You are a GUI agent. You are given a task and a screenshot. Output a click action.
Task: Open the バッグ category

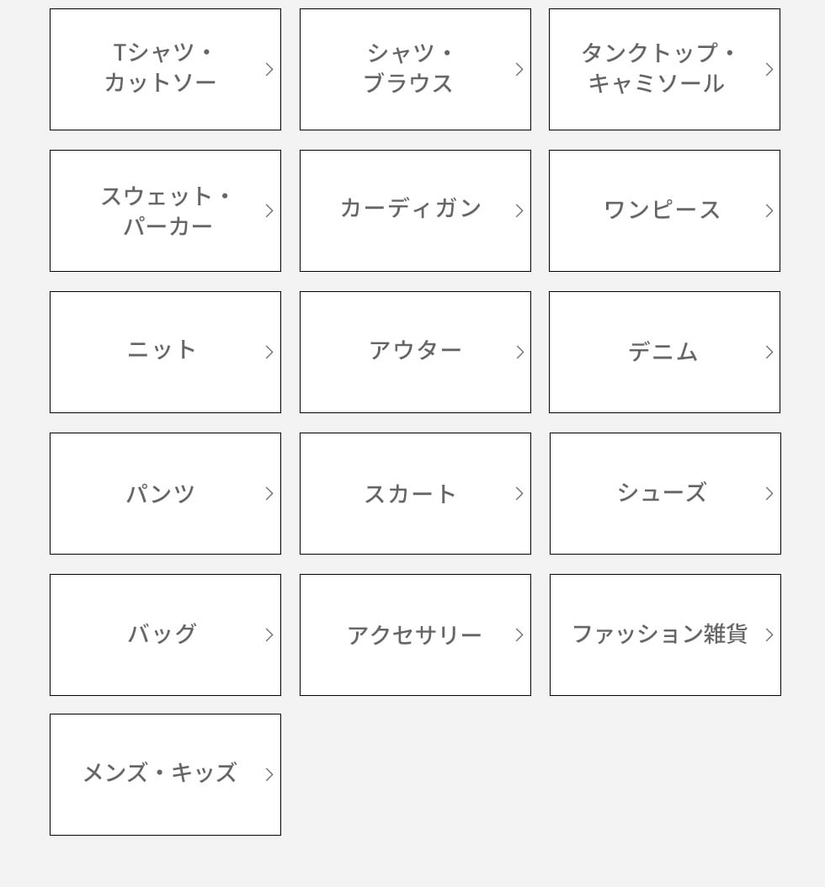[x=165, y=635]
